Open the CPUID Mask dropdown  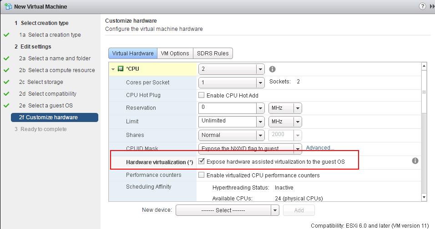(x=298, y=149)
